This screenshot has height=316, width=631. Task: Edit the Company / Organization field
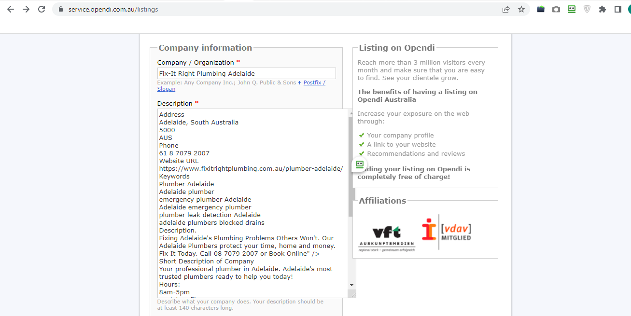pyautogui.click(x=246, y=73)
